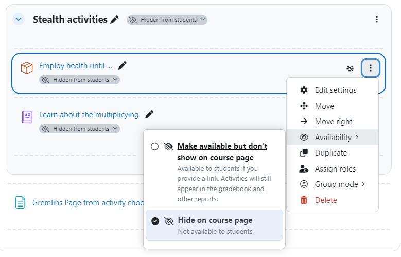
Task: Select Make available but don't show radio
Action: pos(154,147)
